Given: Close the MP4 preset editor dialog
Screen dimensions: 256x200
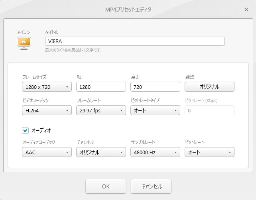Looking at the screenshot, I should (x=246, y=10).
